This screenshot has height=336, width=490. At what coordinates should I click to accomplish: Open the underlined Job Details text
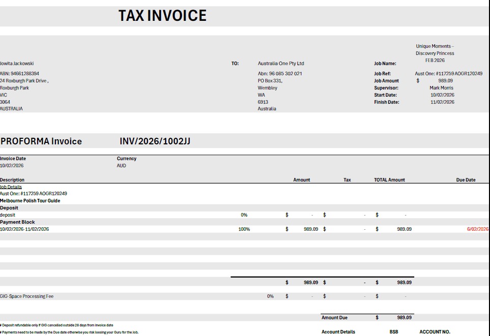click(x=11, y=187)
